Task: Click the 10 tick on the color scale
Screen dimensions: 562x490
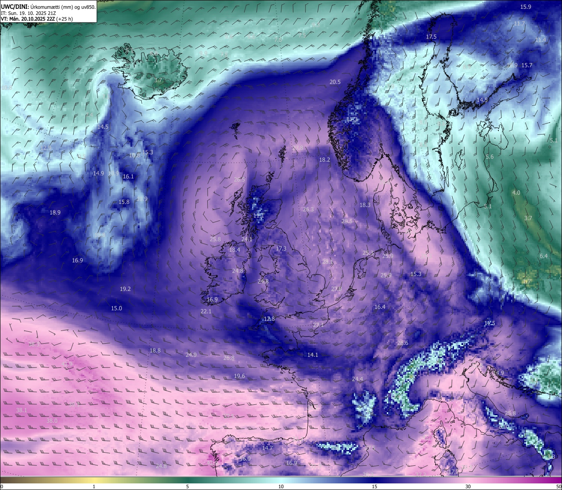Action: [x=281, y=486]
